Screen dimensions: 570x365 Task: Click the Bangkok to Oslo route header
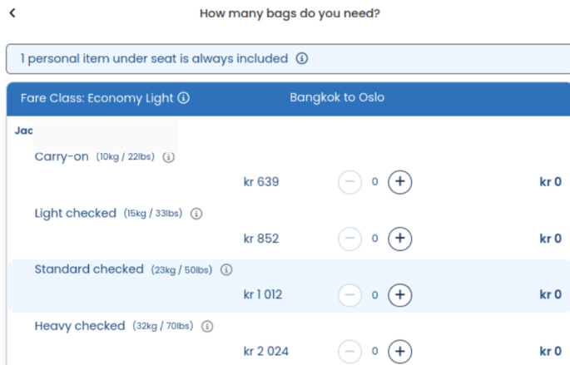337,97
